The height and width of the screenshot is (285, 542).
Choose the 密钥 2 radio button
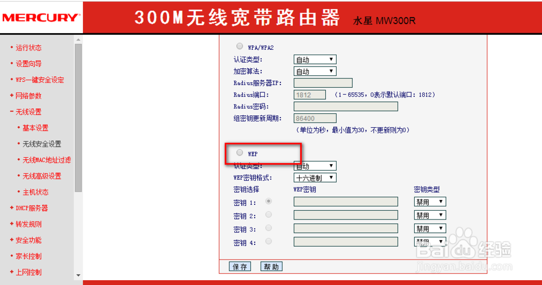click(x=269, y=215)
